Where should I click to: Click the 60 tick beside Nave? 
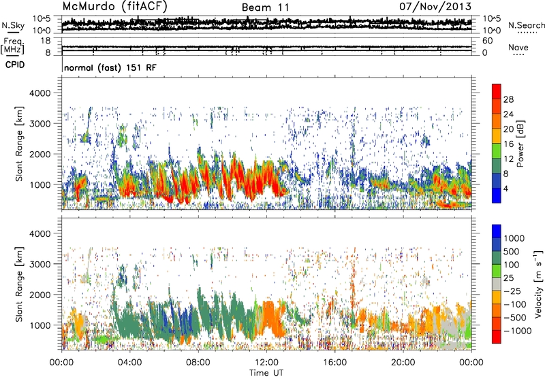point(487,41)
